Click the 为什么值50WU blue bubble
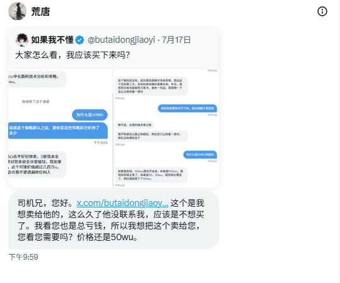 coord(90,115)
